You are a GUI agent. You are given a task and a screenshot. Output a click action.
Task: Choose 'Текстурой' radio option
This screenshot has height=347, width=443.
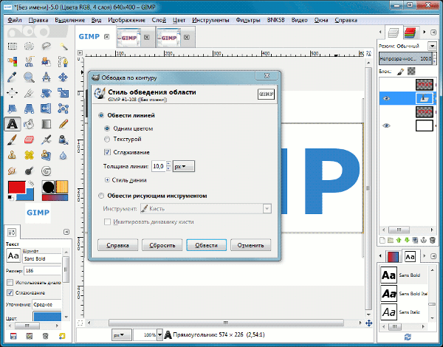(x=107, y=139)
